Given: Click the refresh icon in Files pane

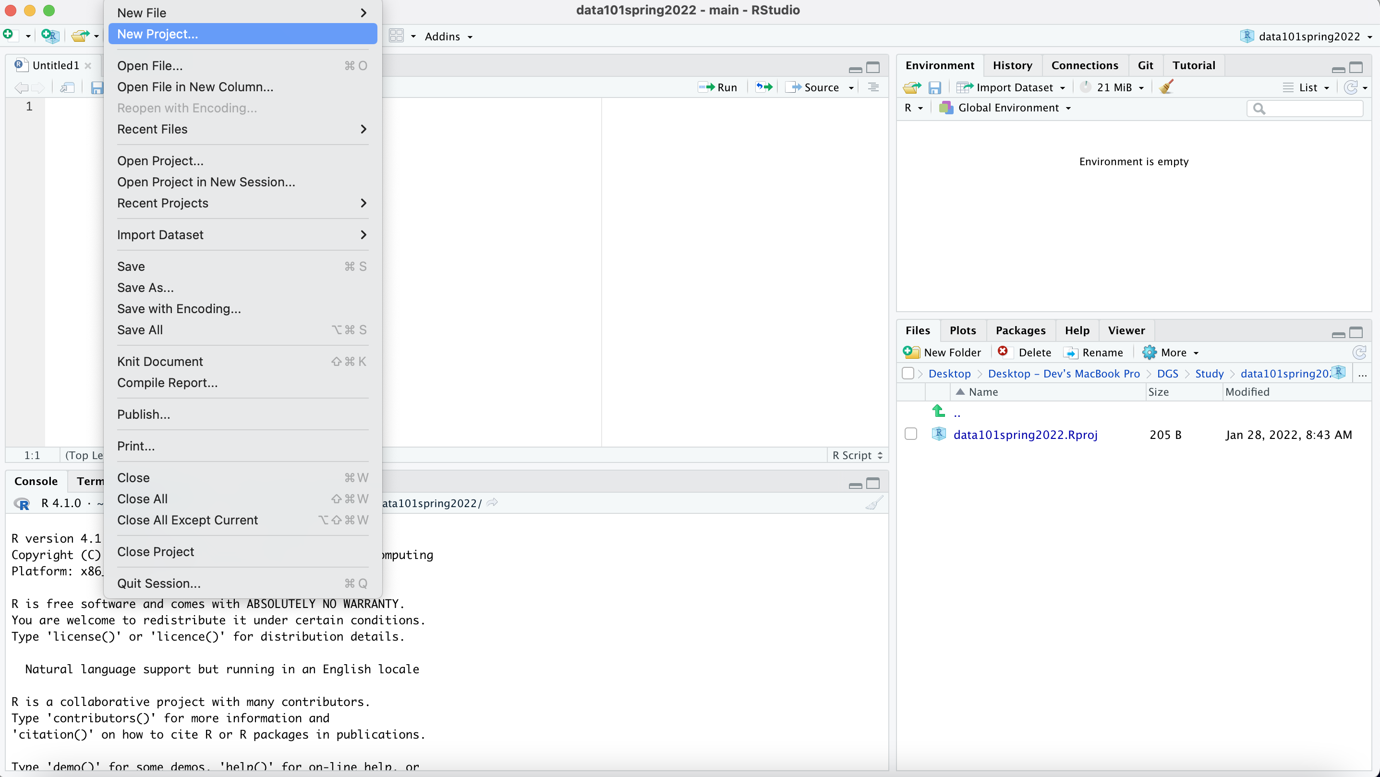Looking at the screenshot, I should (x=1359, y=352).
